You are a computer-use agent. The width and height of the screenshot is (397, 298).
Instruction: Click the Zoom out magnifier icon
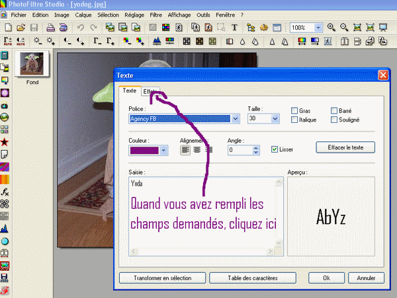344,27
